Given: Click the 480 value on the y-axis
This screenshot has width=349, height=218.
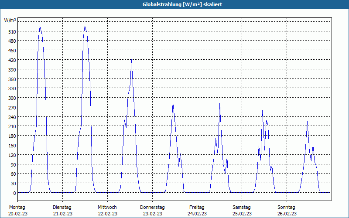Looking at the screenshot, I should coord(12,41).
